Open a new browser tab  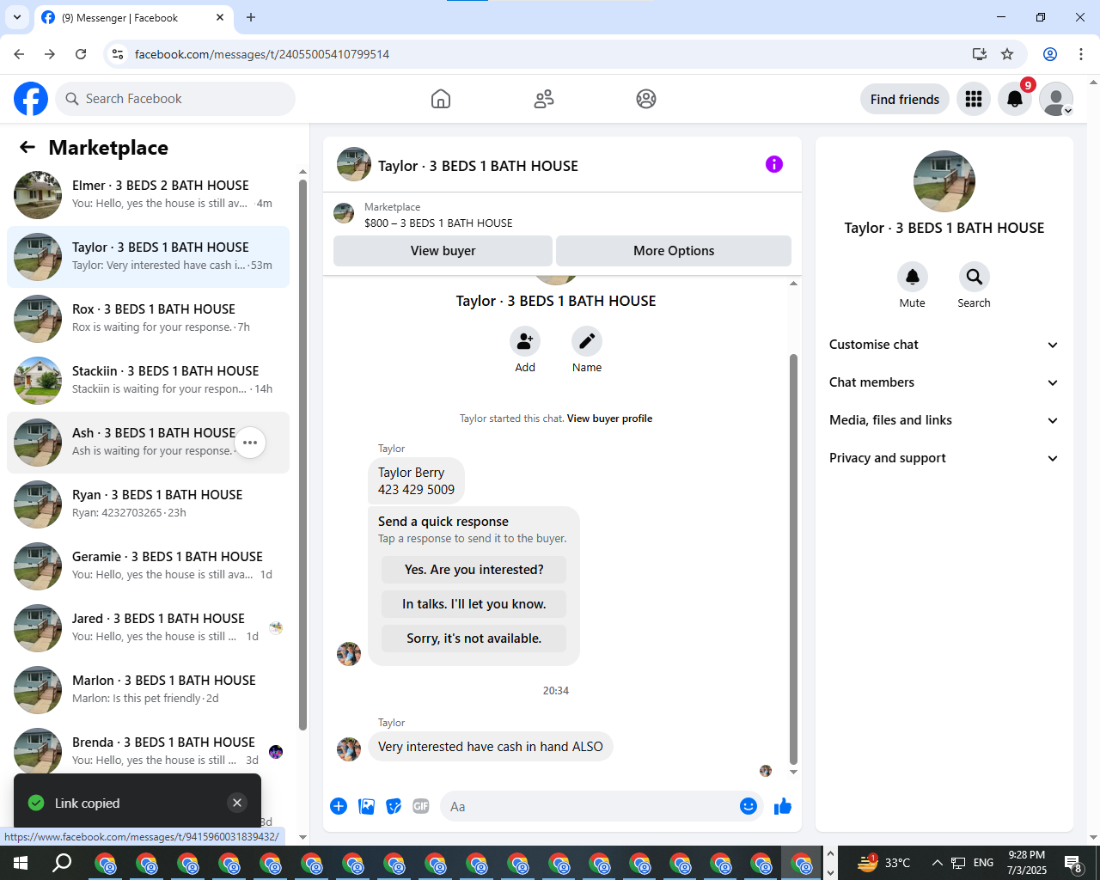pyautogui.click(x=251, y=17)
